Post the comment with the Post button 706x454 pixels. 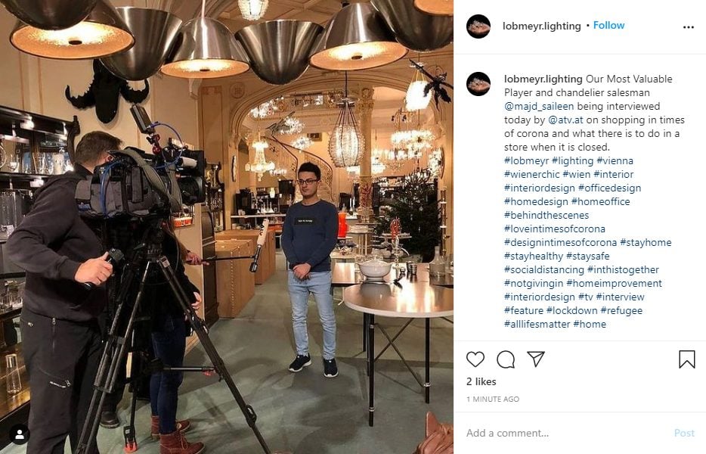[684, 433]
